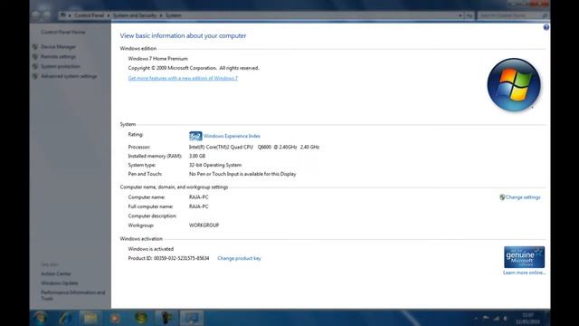Viewport: 579px width, 326px height.
Task: Click the Action Center flag tray icon
Action: pos(486,318)
